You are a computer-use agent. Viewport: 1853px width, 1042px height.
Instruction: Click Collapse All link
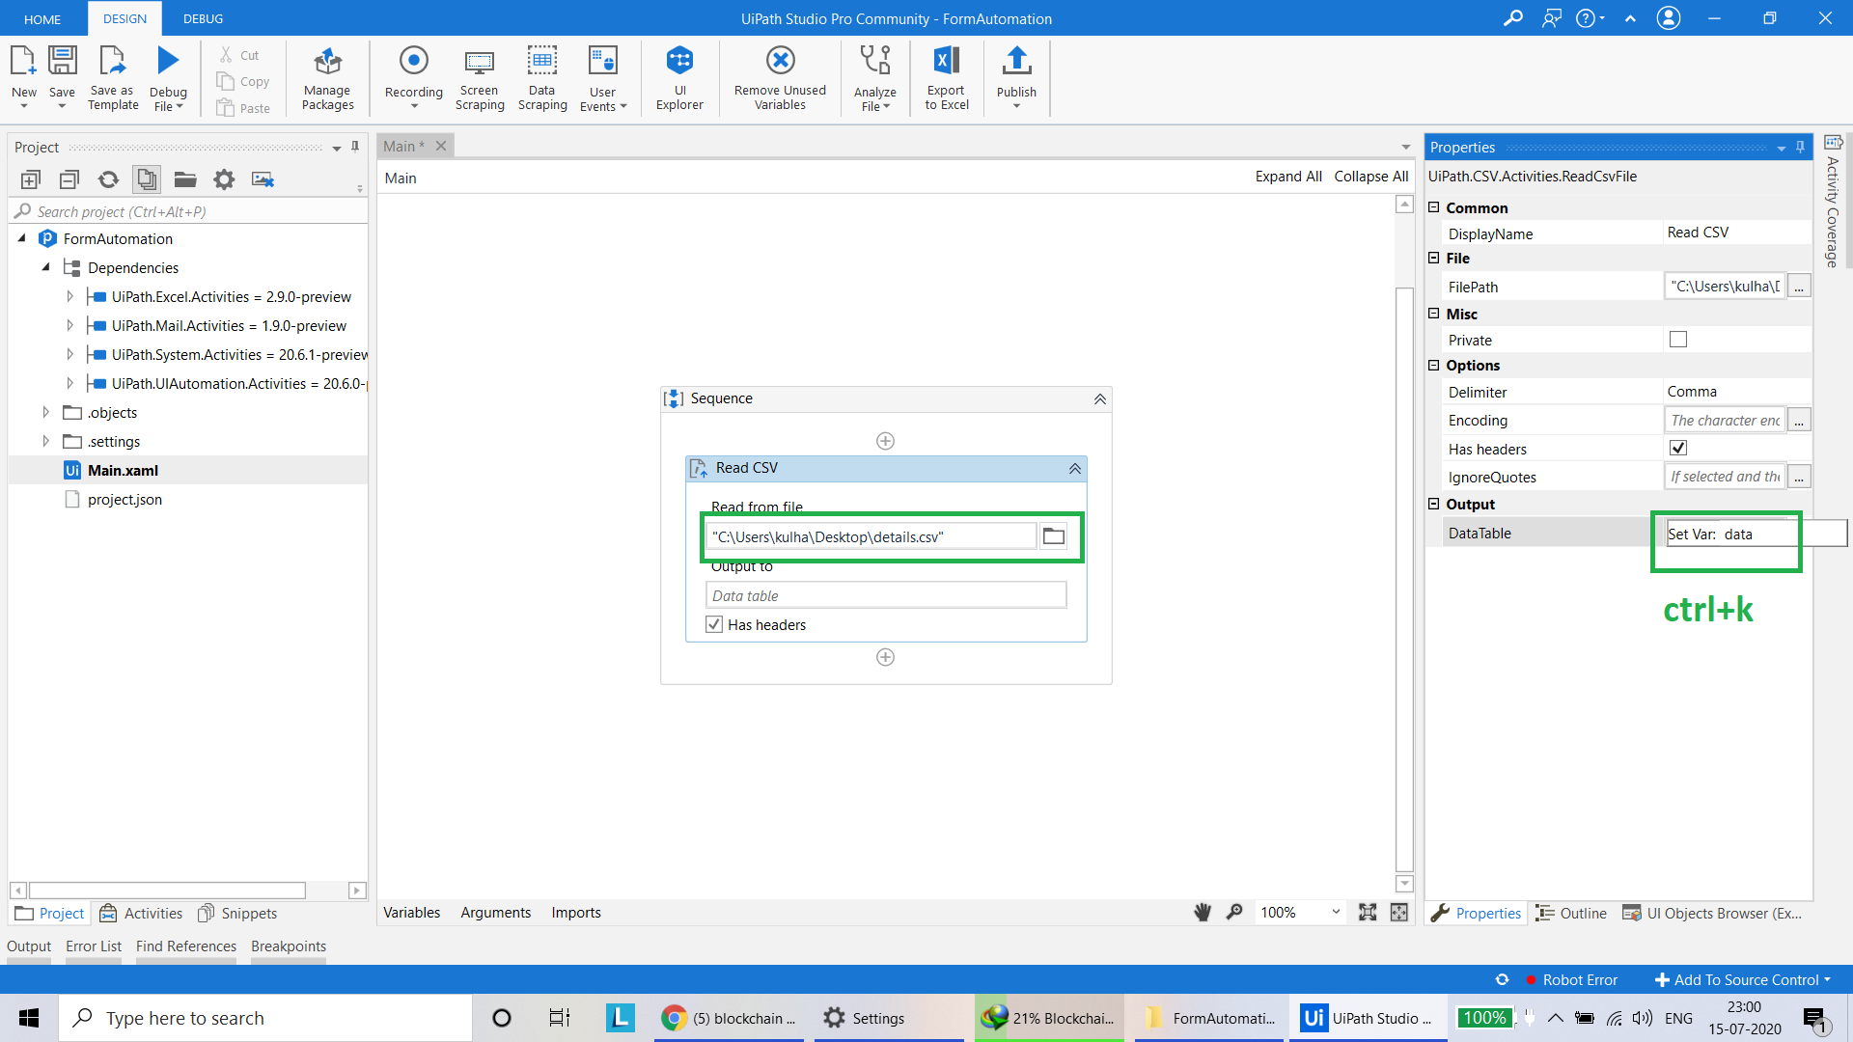click(1370, 177)
